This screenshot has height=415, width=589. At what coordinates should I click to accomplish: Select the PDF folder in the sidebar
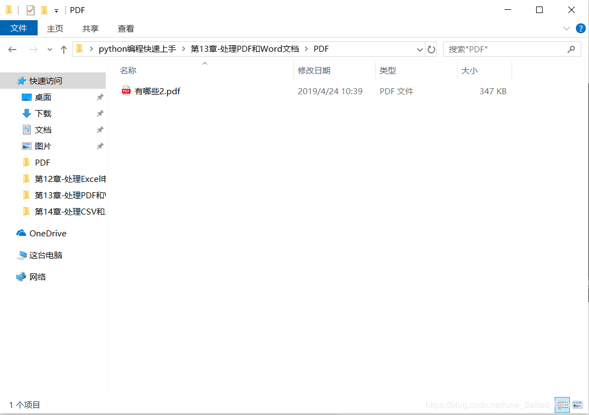(x=42, y=162)
